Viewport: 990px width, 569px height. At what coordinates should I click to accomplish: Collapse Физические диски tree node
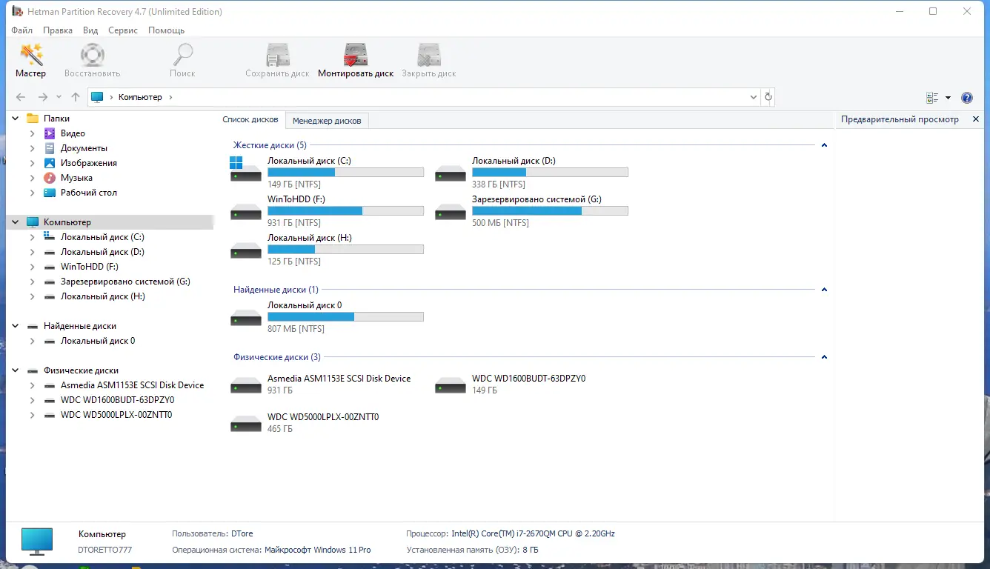(15, 370)
